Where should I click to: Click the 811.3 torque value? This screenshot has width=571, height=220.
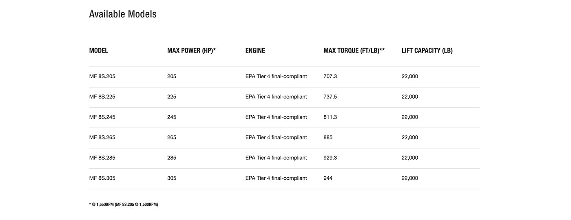tap(330, 117)
